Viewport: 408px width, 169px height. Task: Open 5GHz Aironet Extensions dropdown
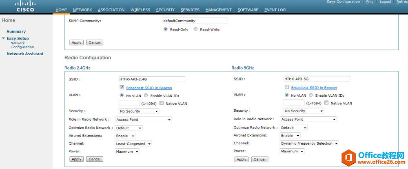(290, 135)
